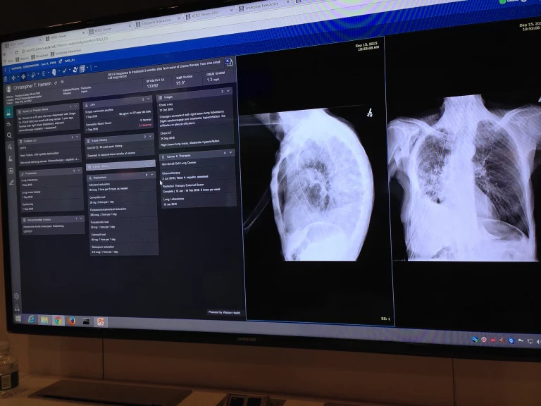Screen dimensions: 541x406
Task: Open Abdominal Aortic Aneurysm Screening action
Action: (52, 228)
